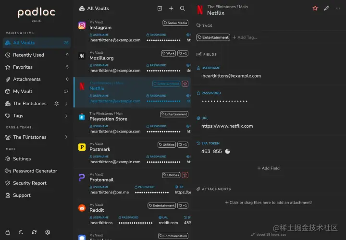Click the Netflix logo in detail header

tap(200, 10)
